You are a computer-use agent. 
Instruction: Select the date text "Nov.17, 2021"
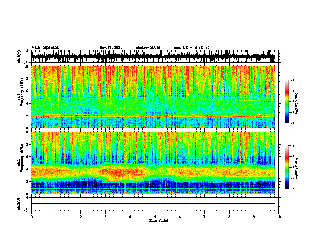[x=111, y=48]
